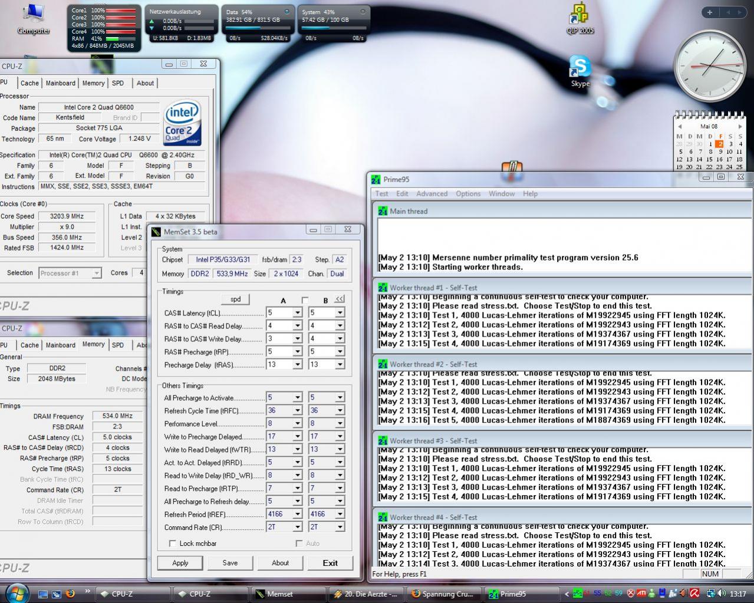Click About button in MemSet
This screenshot has height=603, width=754.
(280, 563)
